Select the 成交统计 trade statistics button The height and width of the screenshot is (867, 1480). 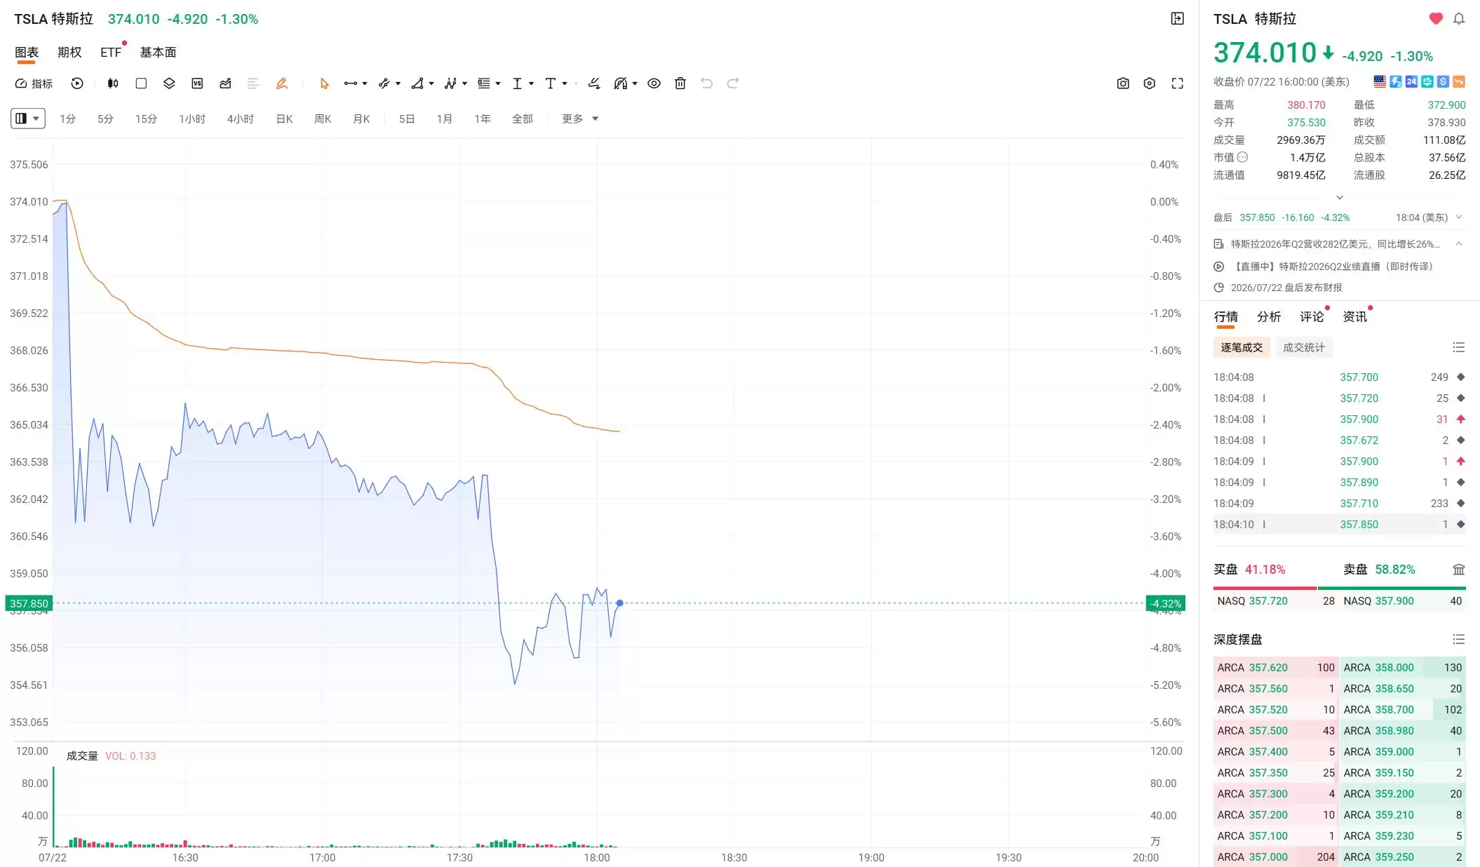1304,348
